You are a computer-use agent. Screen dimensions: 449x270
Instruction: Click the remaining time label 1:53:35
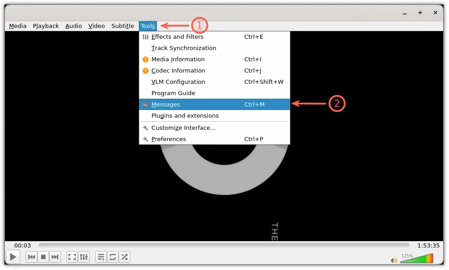(428, 245)
